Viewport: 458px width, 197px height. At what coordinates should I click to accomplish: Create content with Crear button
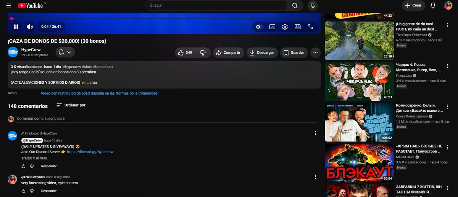point(413,5)
